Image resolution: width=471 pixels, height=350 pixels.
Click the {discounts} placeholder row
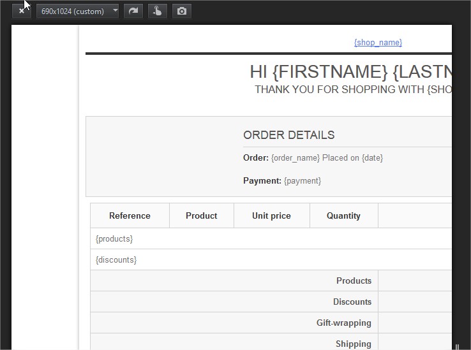coord(116,259)
